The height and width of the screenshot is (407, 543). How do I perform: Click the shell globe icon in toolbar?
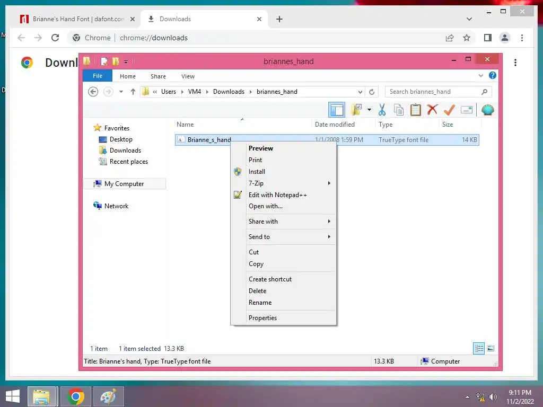488,110
